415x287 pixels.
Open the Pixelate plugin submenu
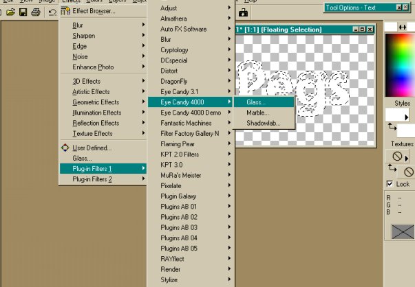pyautogui.click(x=191, y=185)
